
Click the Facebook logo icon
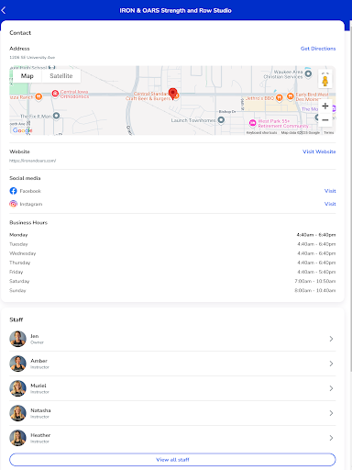pyautogui.click(x=13, y=191)
